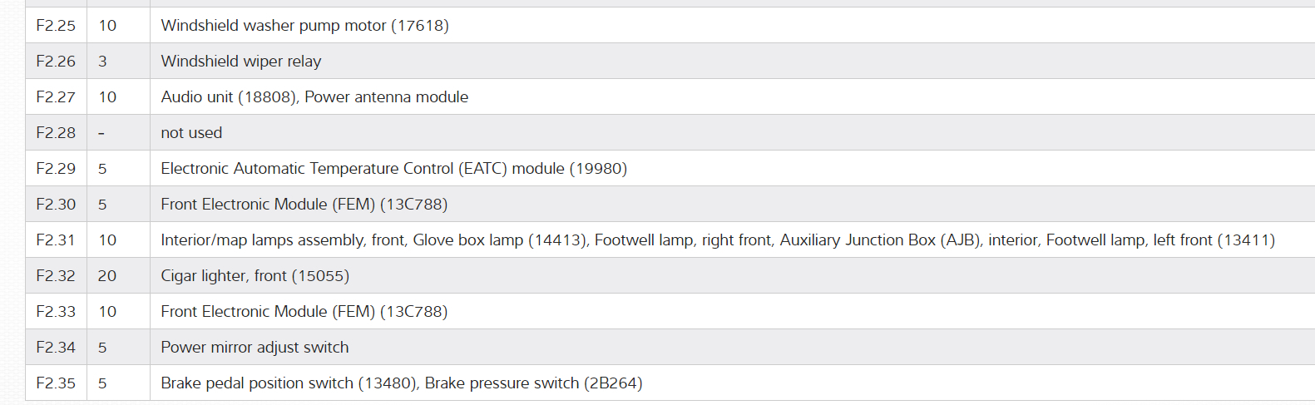Click the F2.28 fuse label
Viewport: 1315px width, 405px height.
point(56,133)
